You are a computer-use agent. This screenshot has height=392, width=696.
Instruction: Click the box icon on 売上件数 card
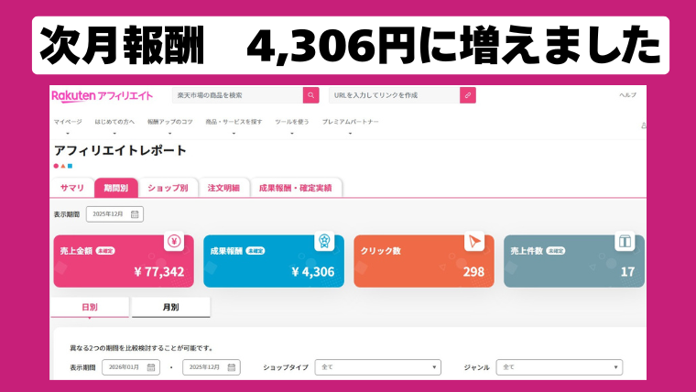pos(625,242)
